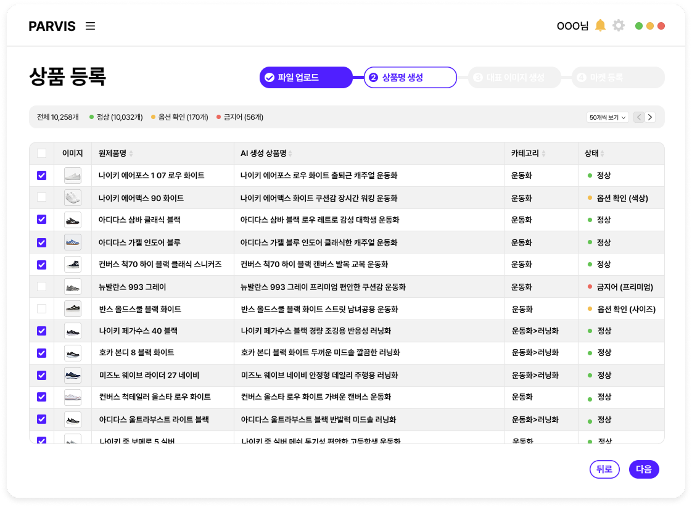This screenshot has height=507, width=692.
Task: Filter by 옵션 확인 (170개)
Action: pyautogui.click(x=179, y=117)
